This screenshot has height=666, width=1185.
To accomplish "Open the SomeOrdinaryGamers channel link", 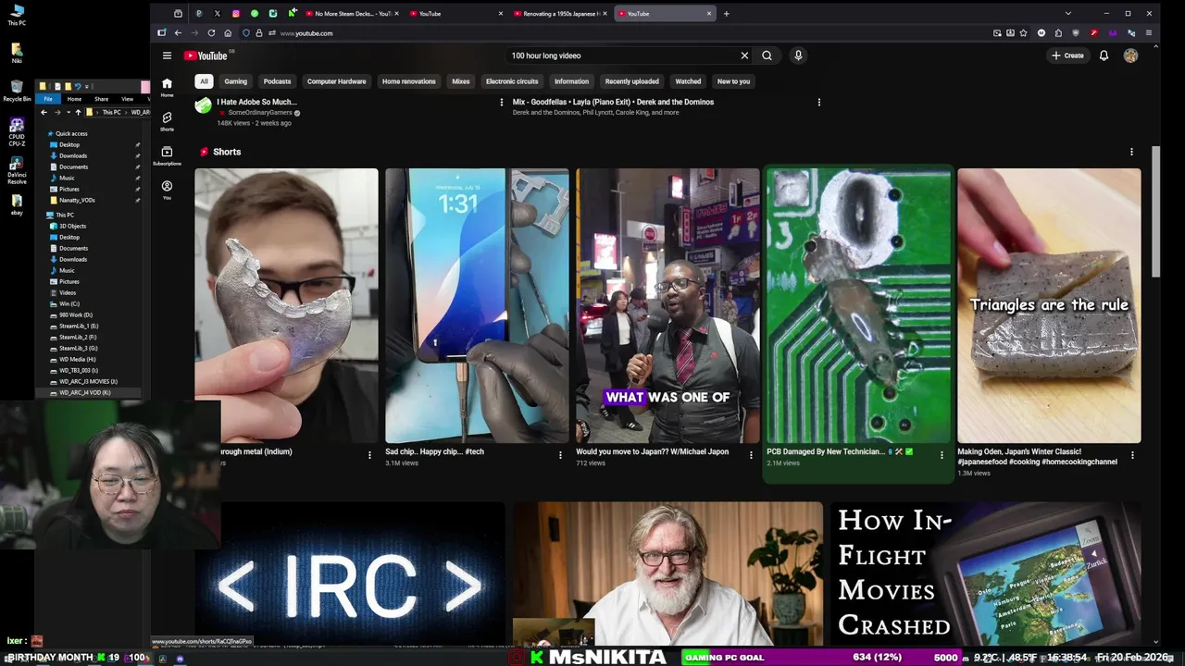I will [x=260, y=113].
